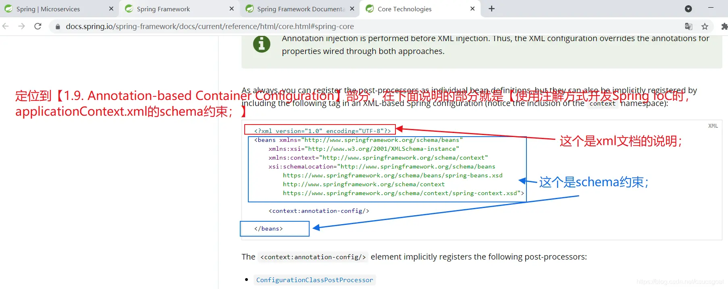Open a new browser tab
Screen dimensions: 728x289
pos(492,9)
